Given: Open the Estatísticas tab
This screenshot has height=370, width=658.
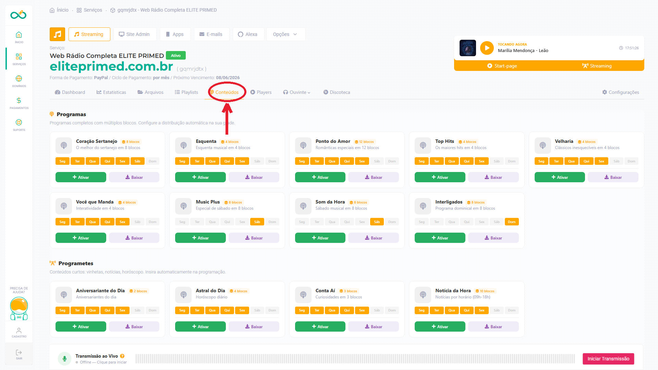Looking at the screenshot, I should pyautogui.click(x=111, y=92).
